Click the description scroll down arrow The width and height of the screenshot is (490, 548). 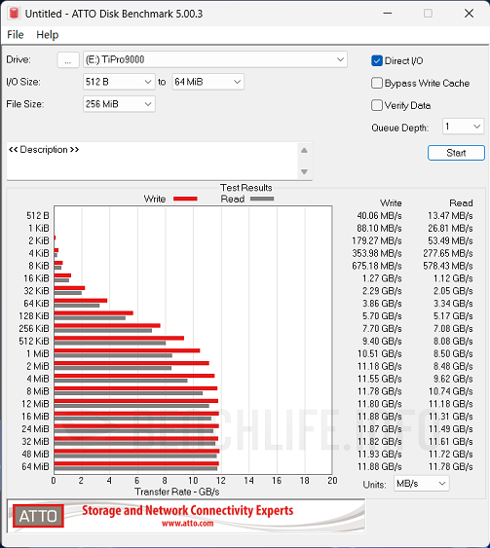[304, 171]
